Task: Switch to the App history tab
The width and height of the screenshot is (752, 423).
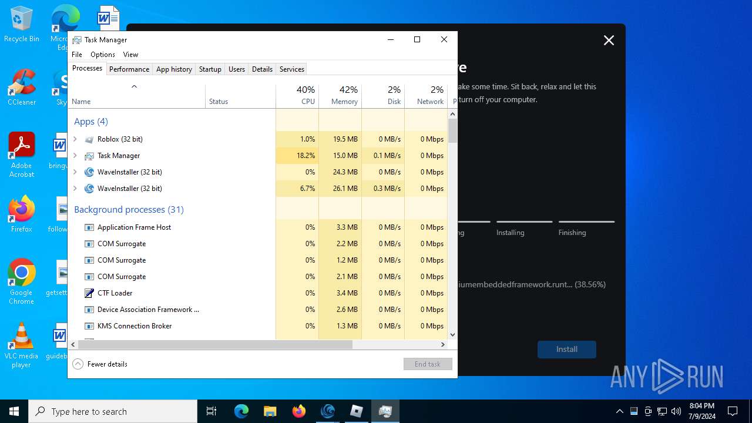Action: click(174, 69)
